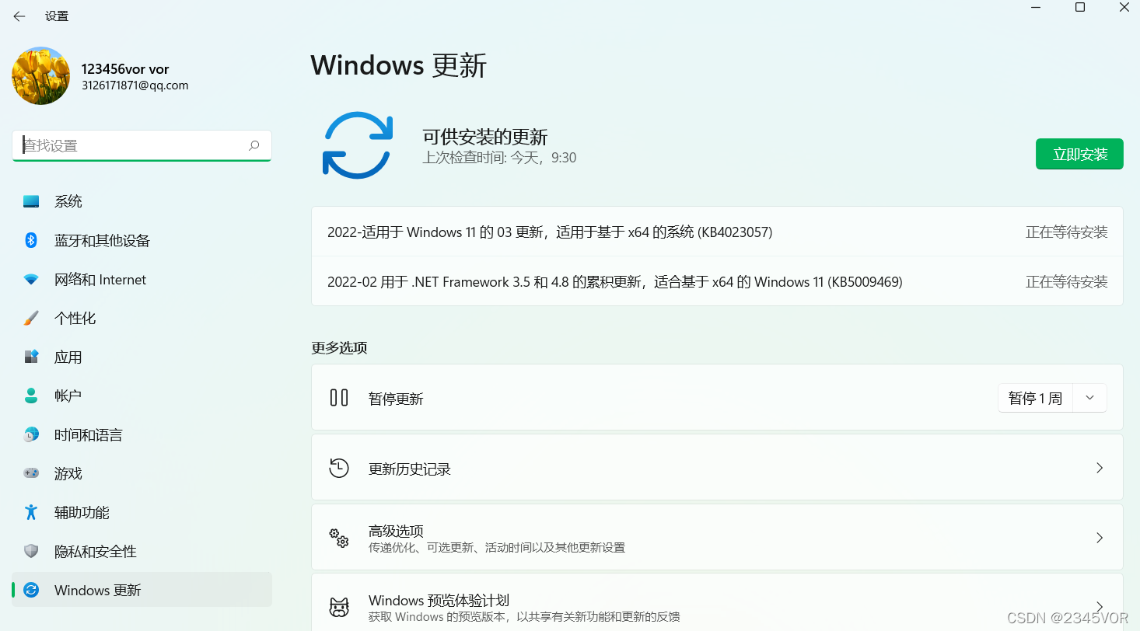This screenshot has width=1140, height=631.
Task: Open 时间和语言 settings
Action: [x=142, y=434]
